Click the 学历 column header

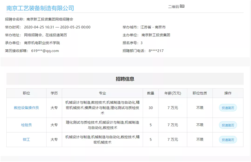tap(54, 93)
